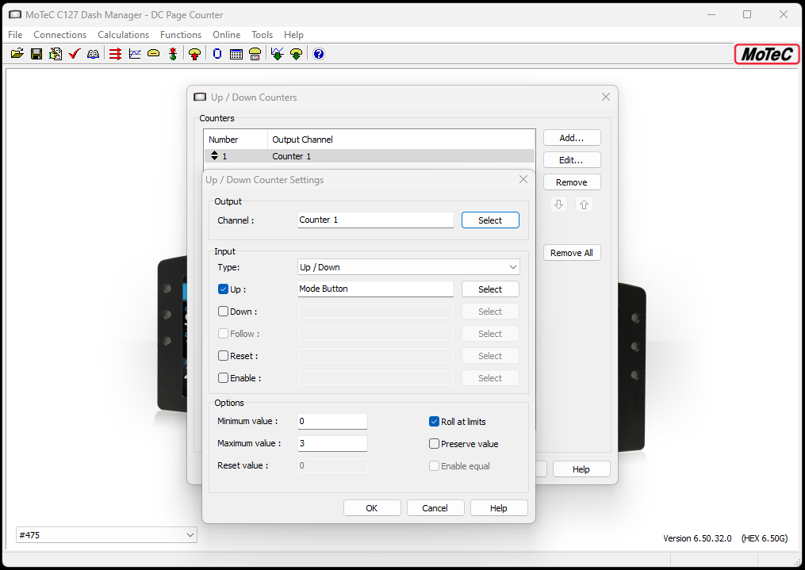Screen dimensions: 805x570
Task: Open the Functions menu
Action: (181, 35)
